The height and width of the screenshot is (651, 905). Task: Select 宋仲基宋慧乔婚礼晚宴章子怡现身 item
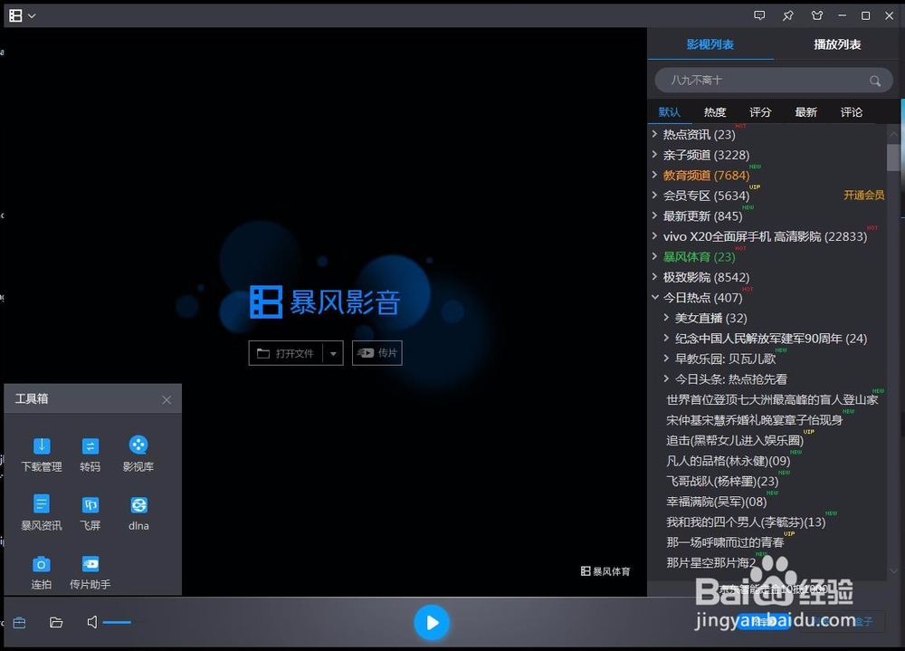coord(755,420)
